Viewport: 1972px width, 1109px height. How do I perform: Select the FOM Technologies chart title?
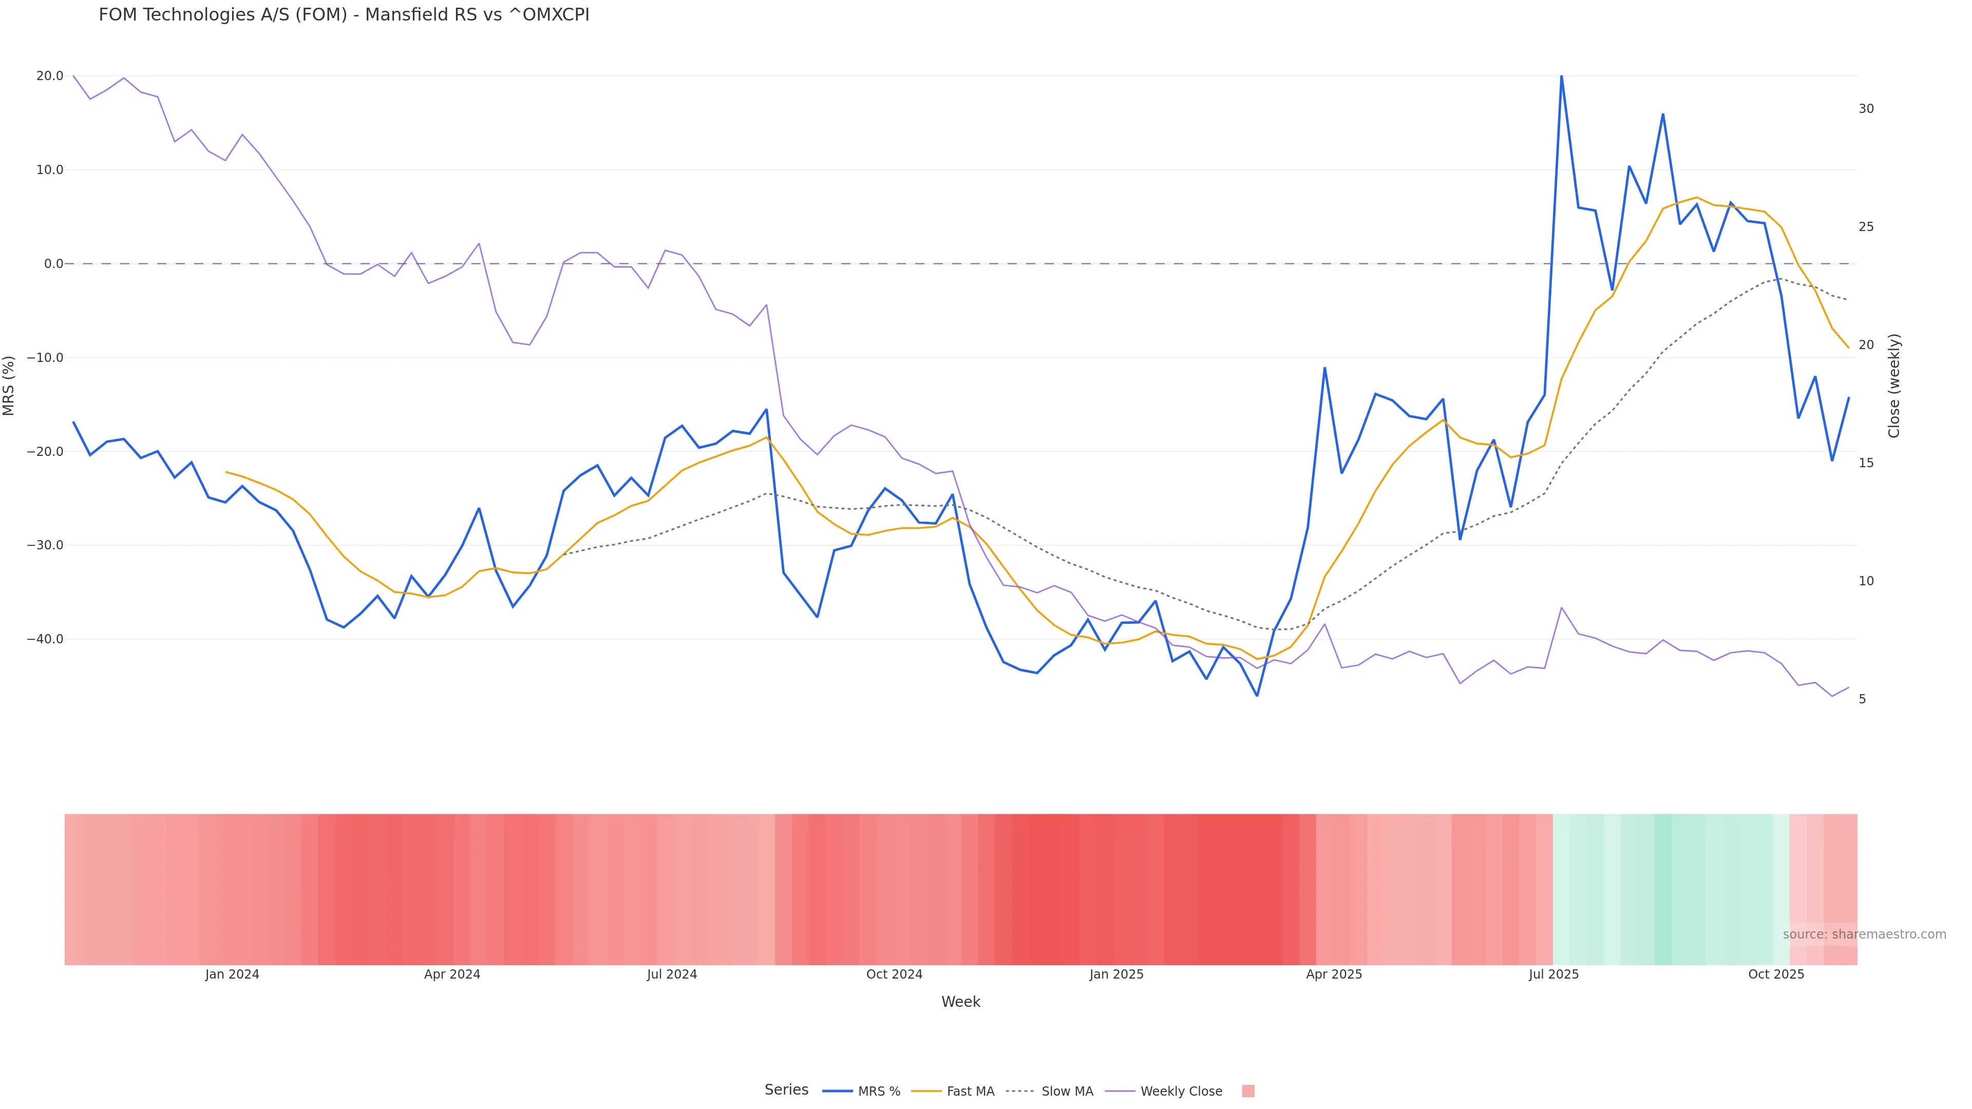point(344,15)
